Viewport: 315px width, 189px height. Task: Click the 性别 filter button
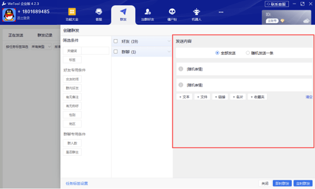72,115
